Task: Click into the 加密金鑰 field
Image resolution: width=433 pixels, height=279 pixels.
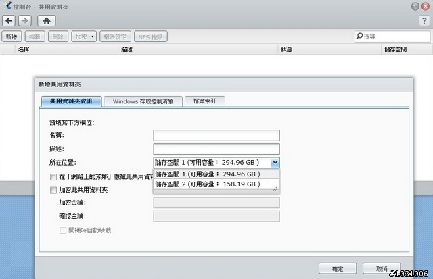Action: click(216, 203)
